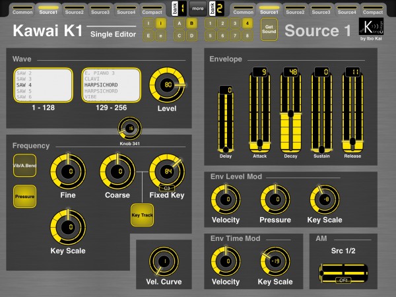Select patch number 1 button
The image size is (396, 297).
(x=210, y=24)
